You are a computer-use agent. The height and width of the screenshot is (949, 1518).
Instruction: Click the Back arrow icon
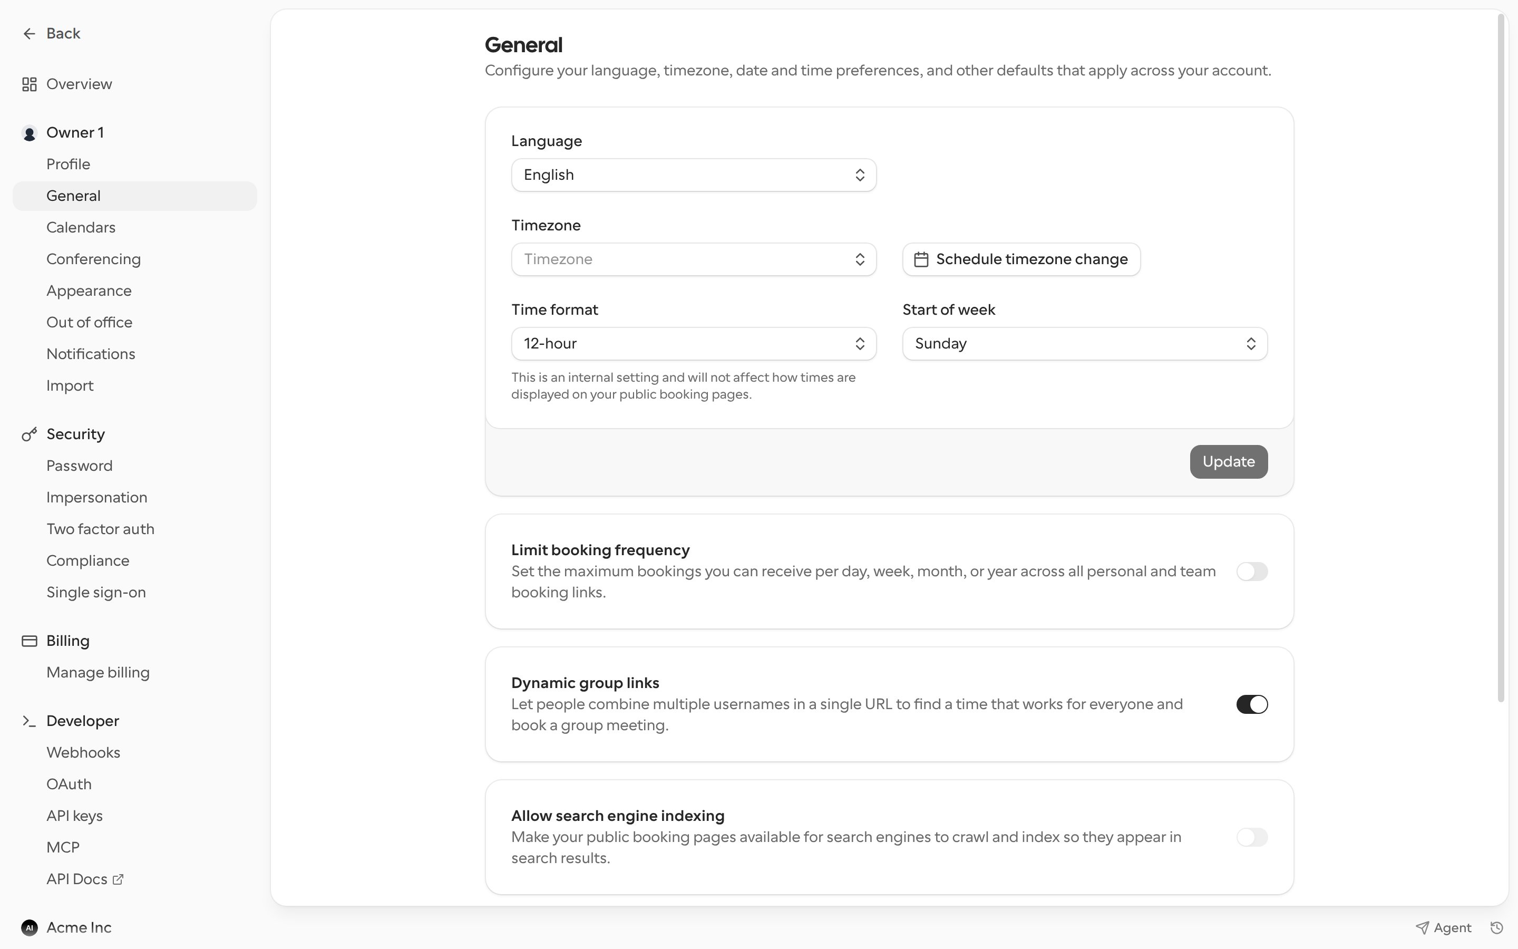tap(29, 33)
